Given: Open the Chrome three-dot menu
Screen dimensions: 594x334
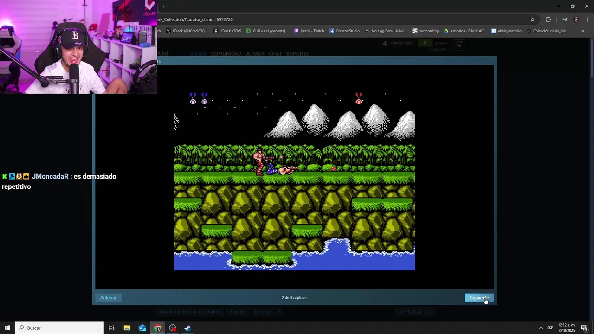Looking at the screenshot, I should [587, 19].
